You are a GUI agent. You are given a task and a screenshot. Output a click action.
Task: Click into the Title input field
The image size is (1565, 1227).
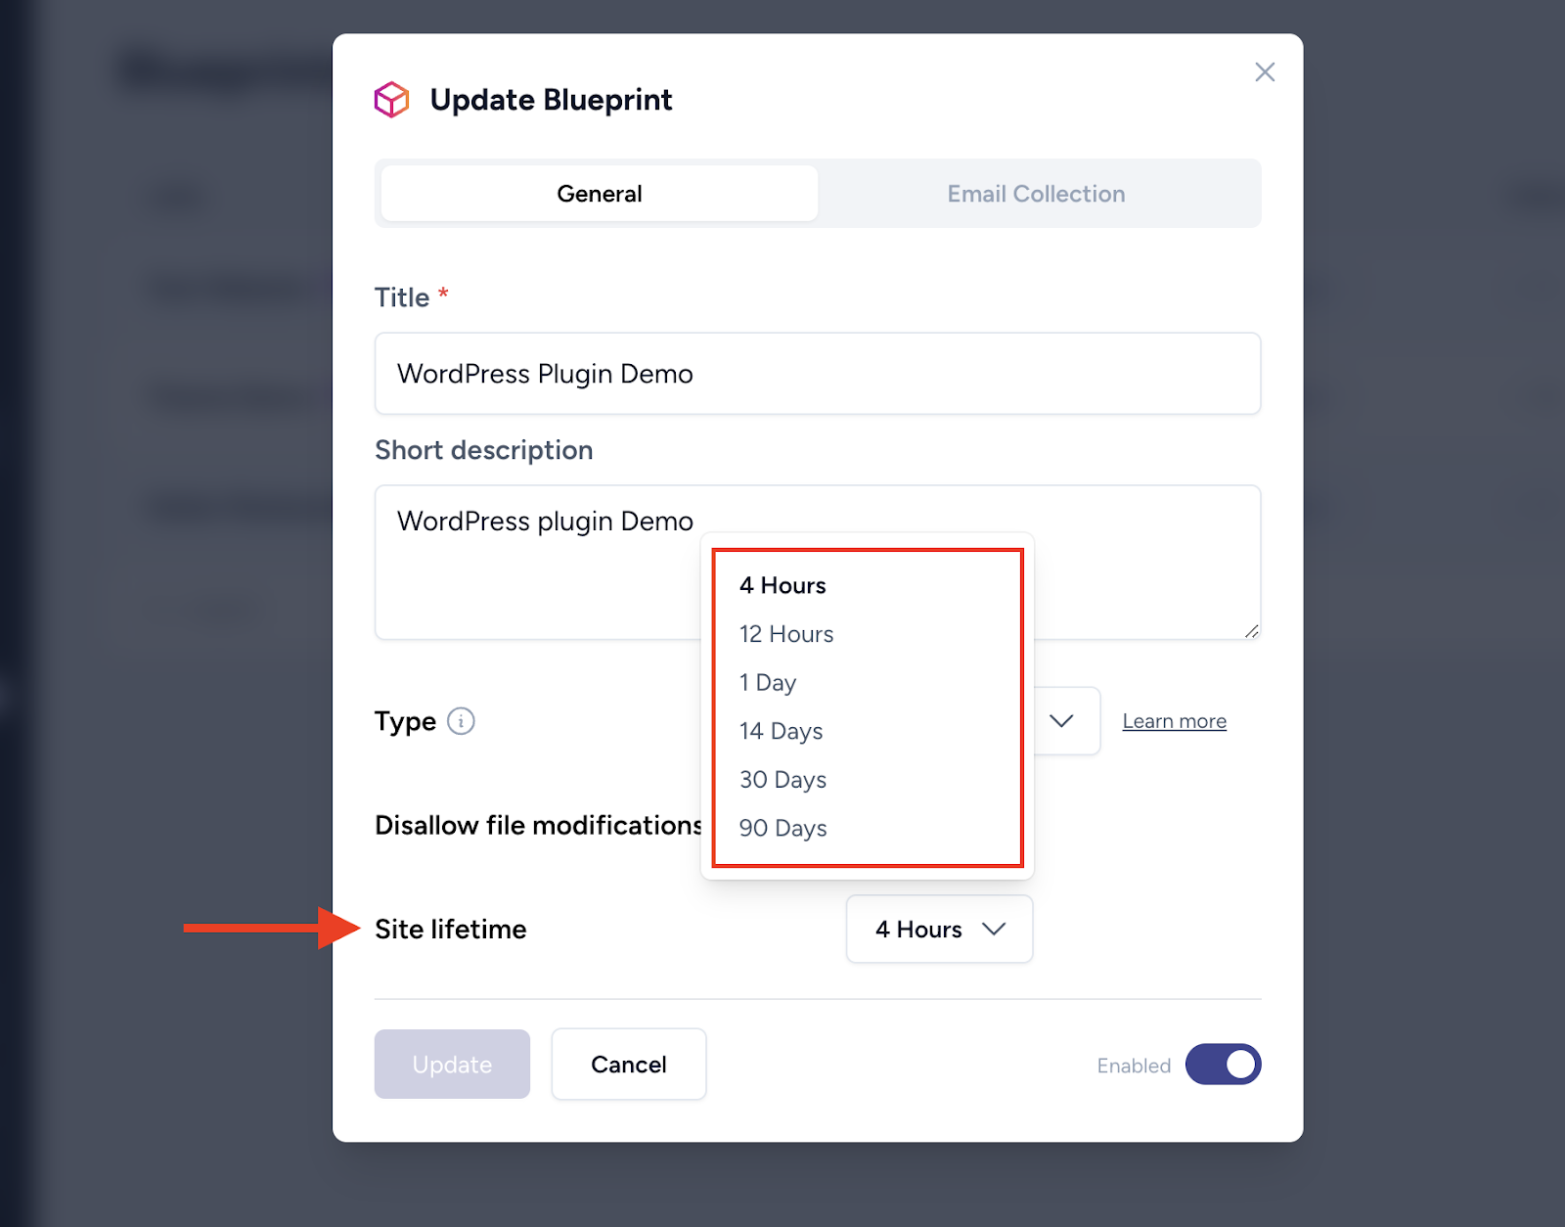[x=817, y=374]
